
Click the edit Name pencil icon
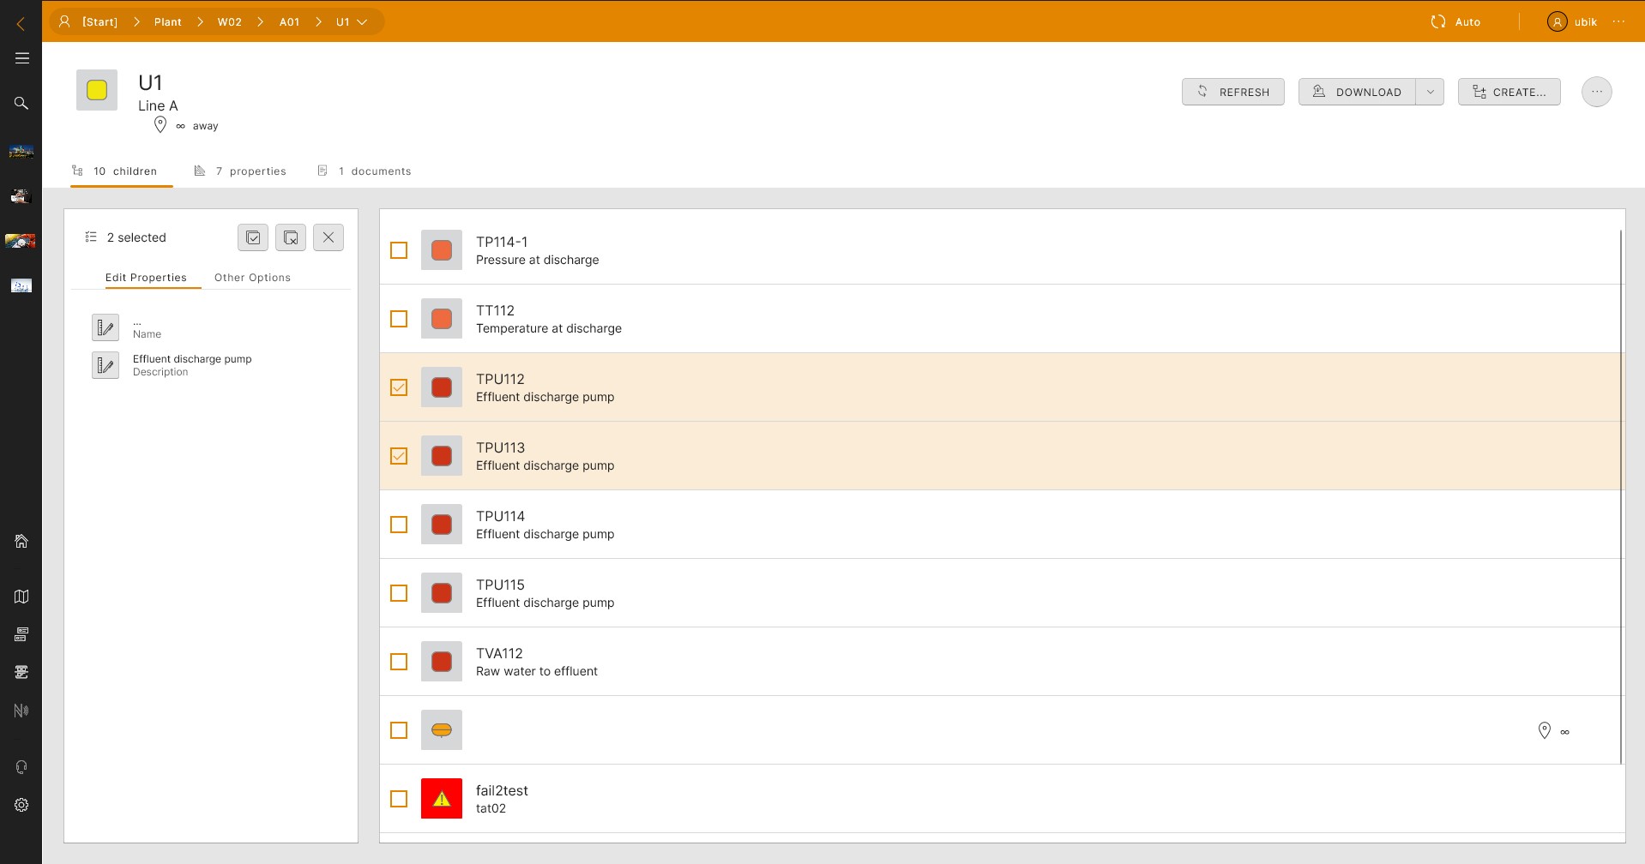pos(105,327)
